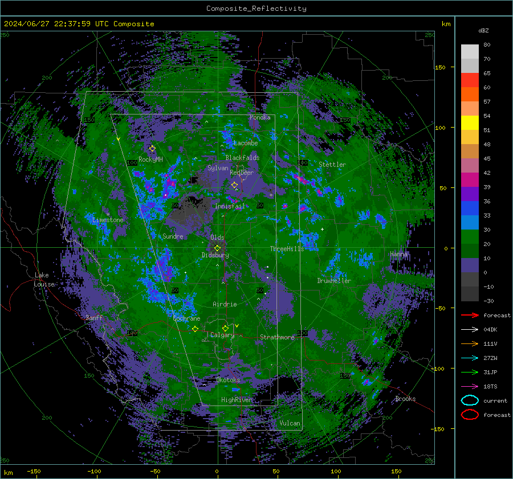Click the white 04DK arrow in legend
The height and width of the screenshot is (479, 513).
pyautogui.click(x=470, y=330)
